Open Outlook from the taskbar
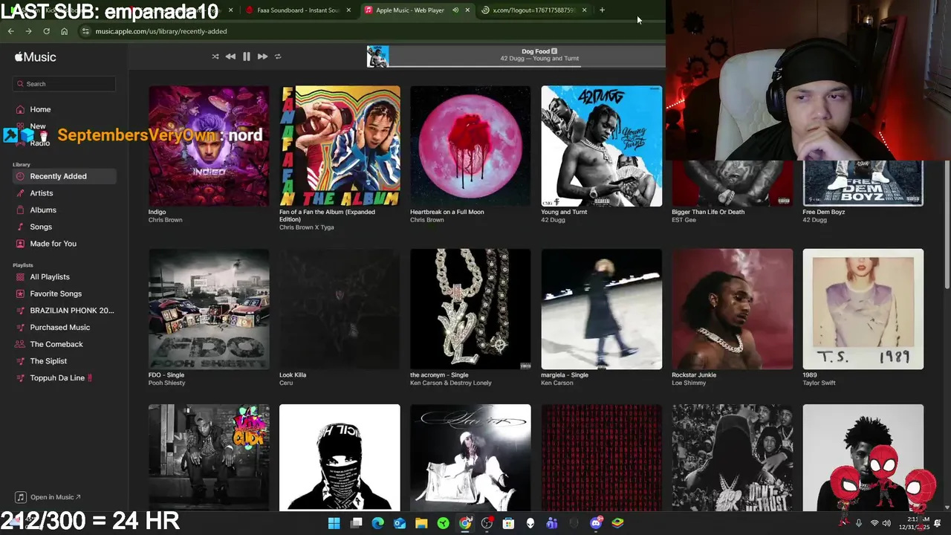 [400, 523]
